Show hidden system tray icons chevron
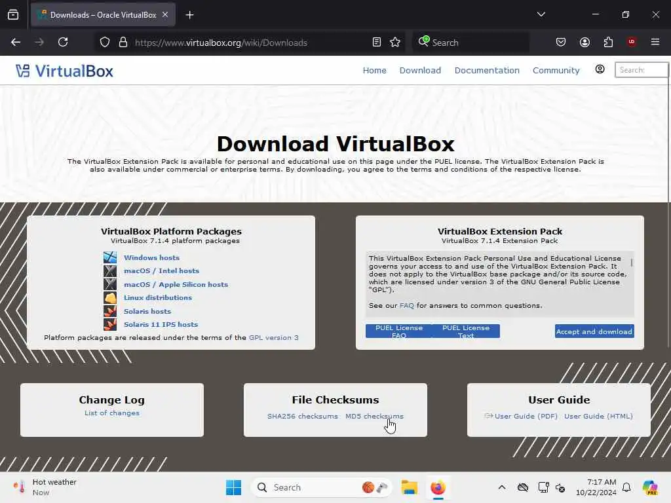Viewport: 671px width, 503px height. 501,487
